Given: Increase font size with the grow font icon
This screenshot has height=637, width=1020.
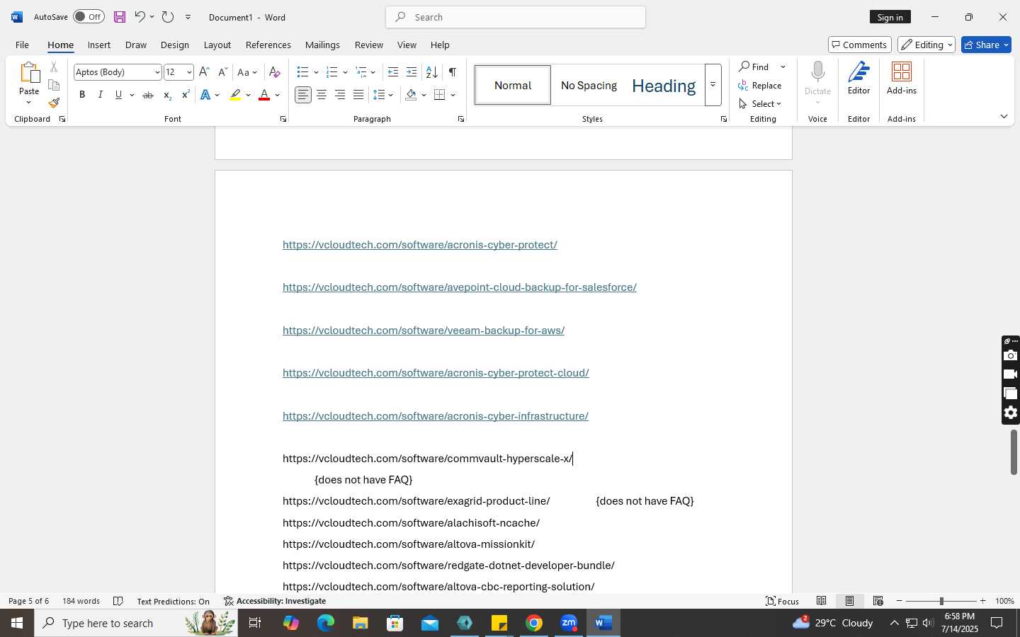Looking at the screenshot, I should point(204,72).
